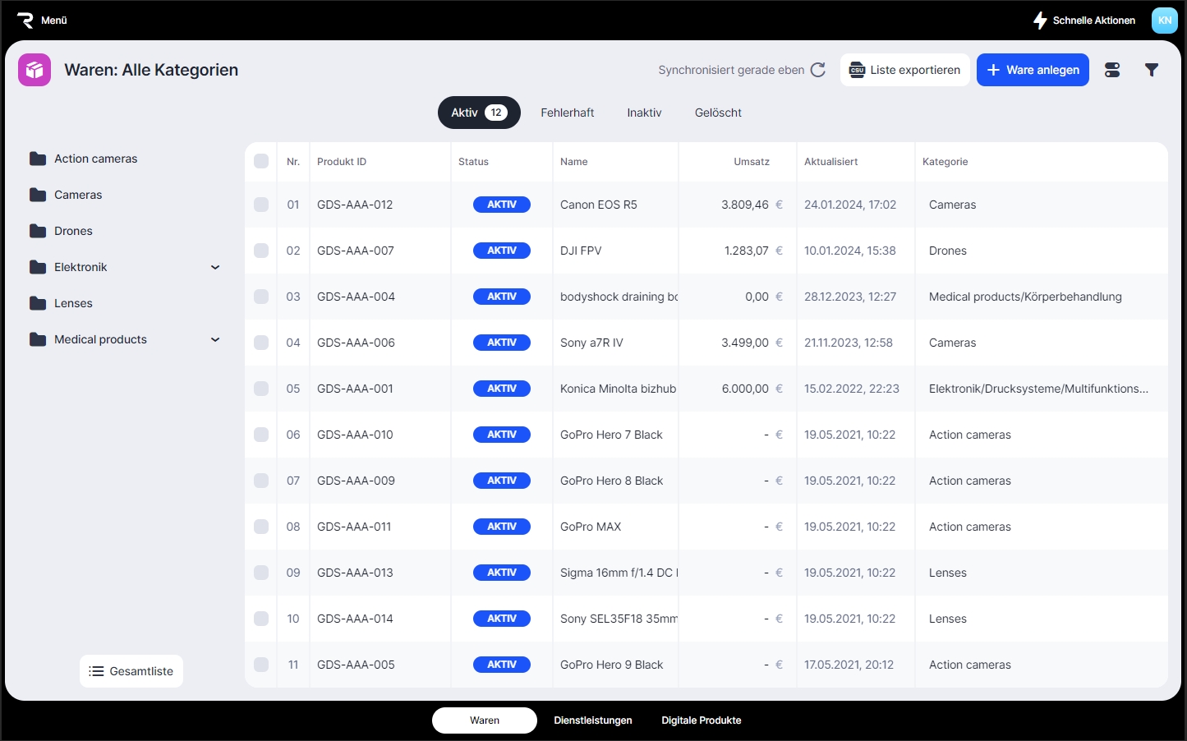Click the pink Waren box icon
Screen dimensions: 1187x741
click(35, 70)
